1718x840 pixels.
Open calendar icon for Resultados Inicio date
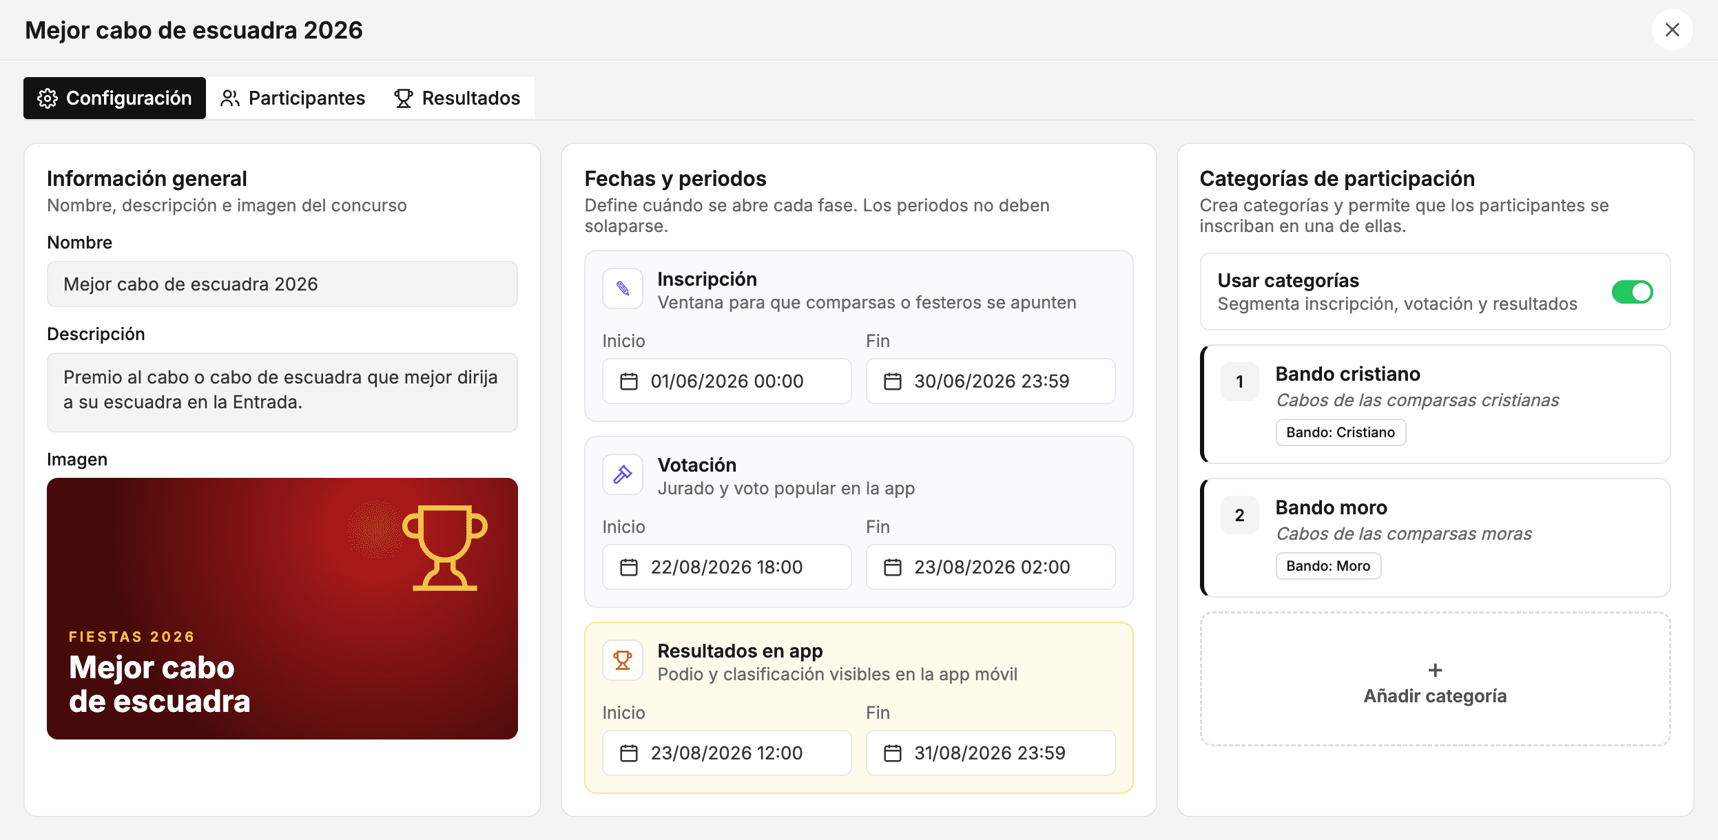(x=629, y=753)
